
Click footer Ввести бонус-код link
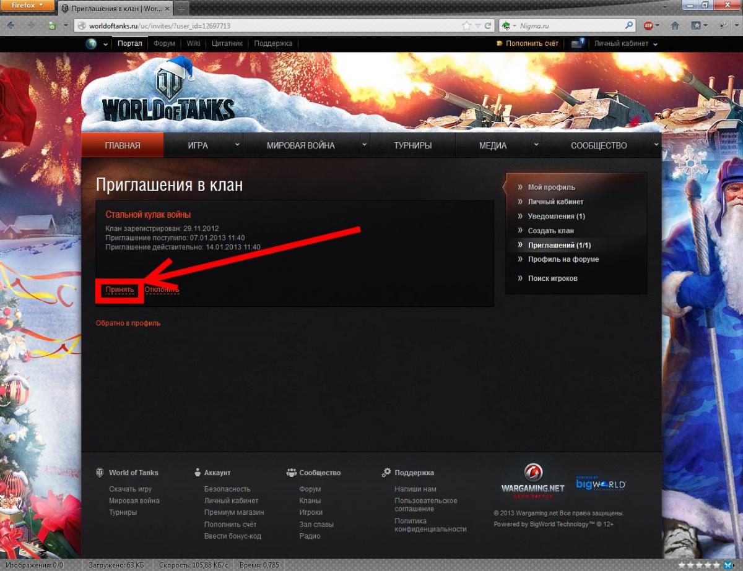pyautogui.click(x=233, y=536)
